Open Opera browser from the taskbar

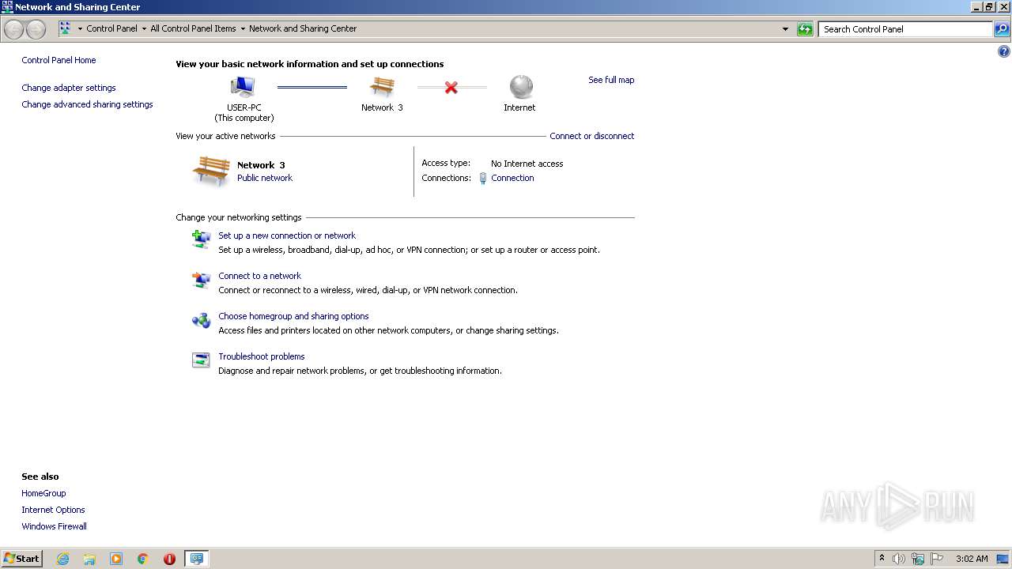pyautogui.click(x=169, y=559)
